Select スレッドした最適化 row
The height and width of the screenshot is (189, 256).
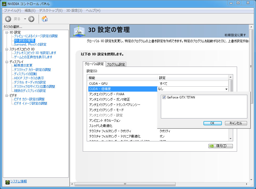coord(122,126)
